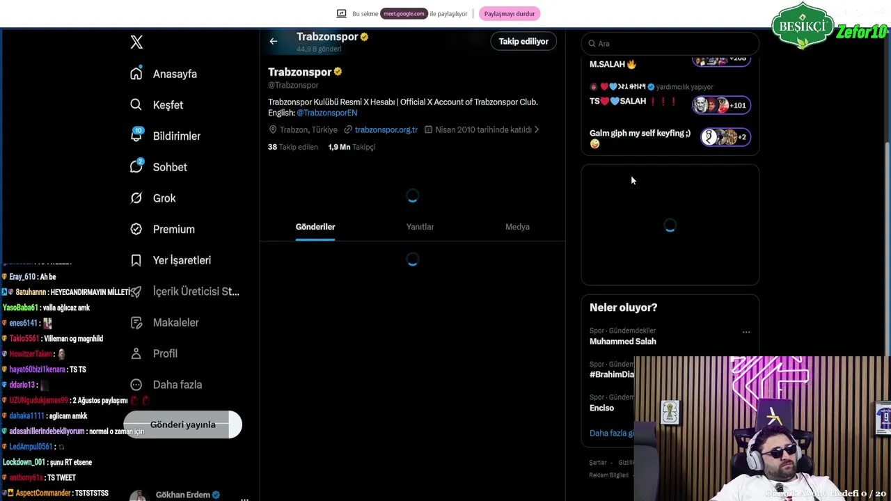Image resolution: width=891 pixels, height=501 pixels.
Task: Click the location pin icon before Trabzon, Türkiye
Action: 273,130
